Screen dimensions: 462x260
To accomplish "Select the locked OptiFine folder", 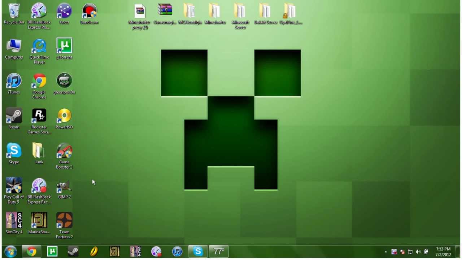I will [x=291, y=14].
